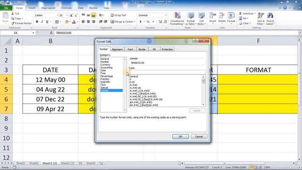
Task: Apply Accounting dollar number format
Action: click(x=141, y=22)
